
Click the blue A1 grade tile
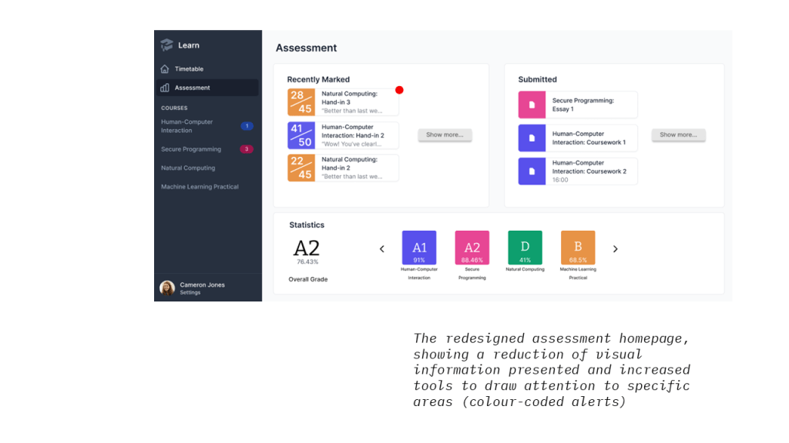(x=419, y=248)
